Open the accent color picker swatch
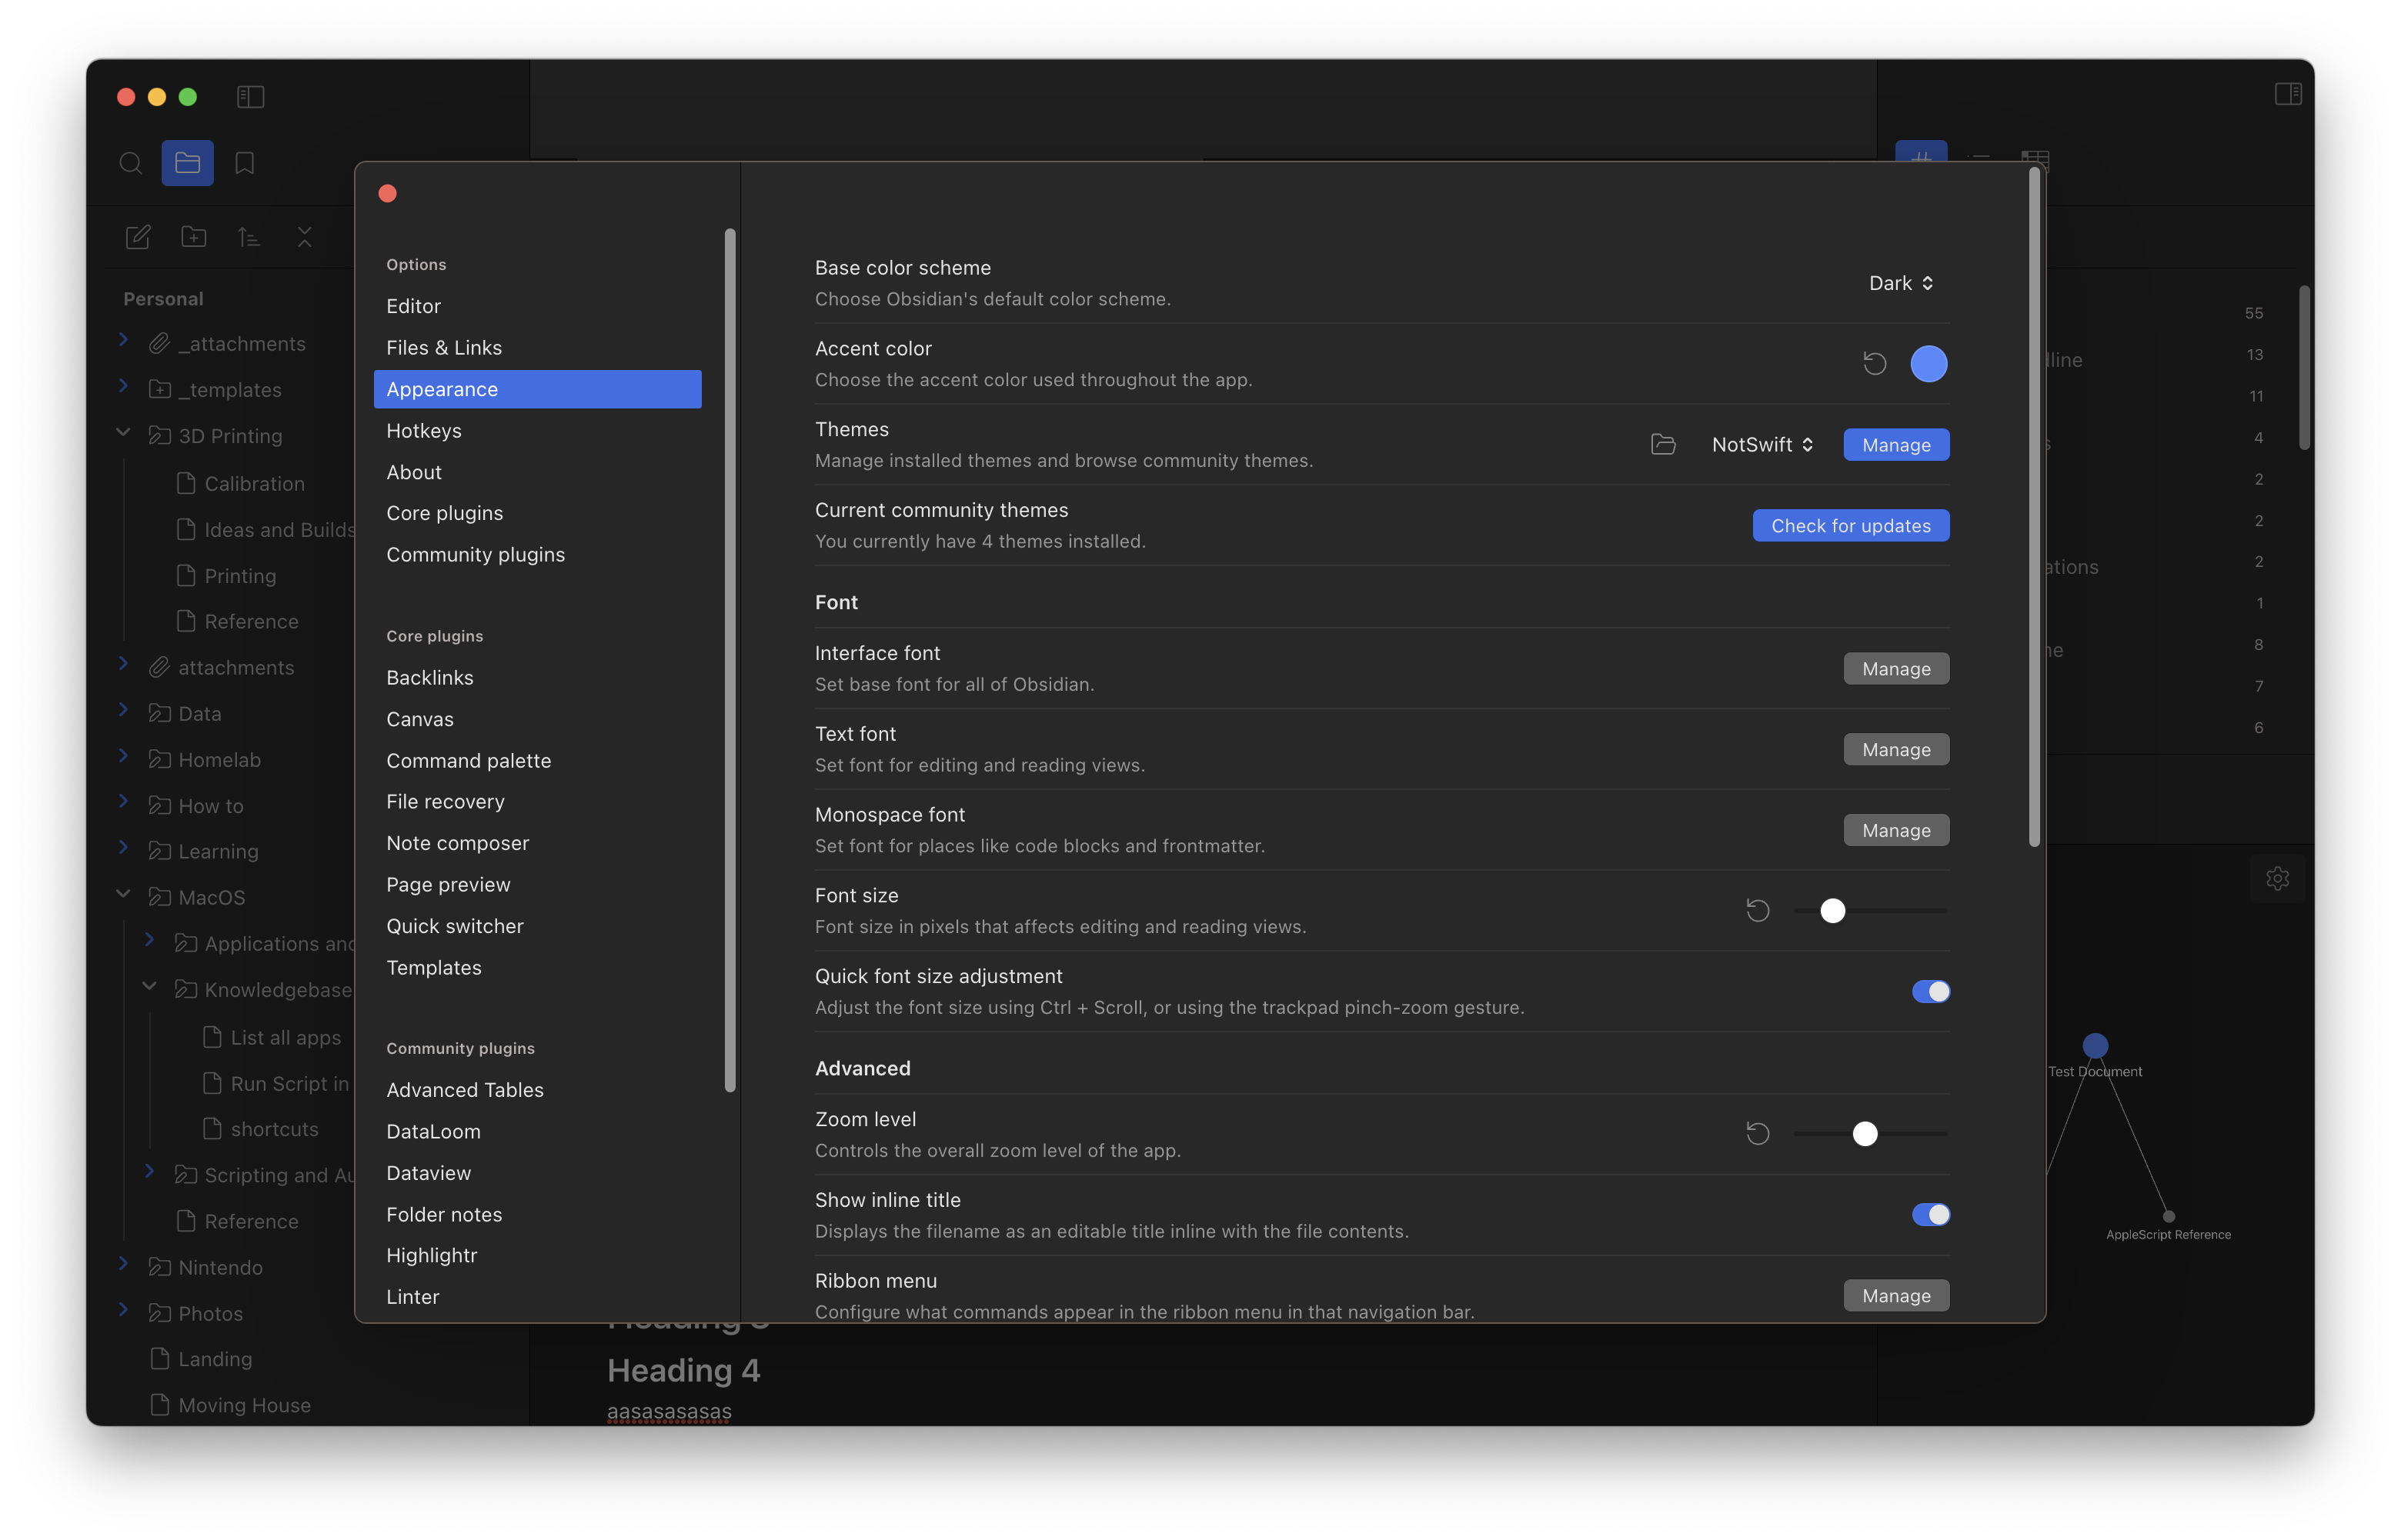The height and width of the screenshot is (1540, 2401). pyautogui.click(x=1928, y=364)
